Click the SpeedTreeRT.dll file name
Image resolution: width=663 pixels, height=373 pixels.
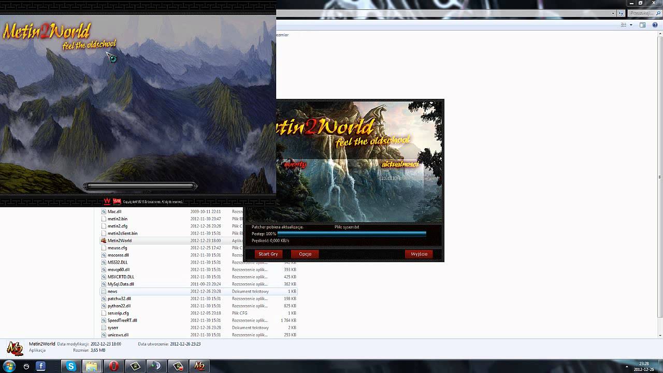click(122, 320)
